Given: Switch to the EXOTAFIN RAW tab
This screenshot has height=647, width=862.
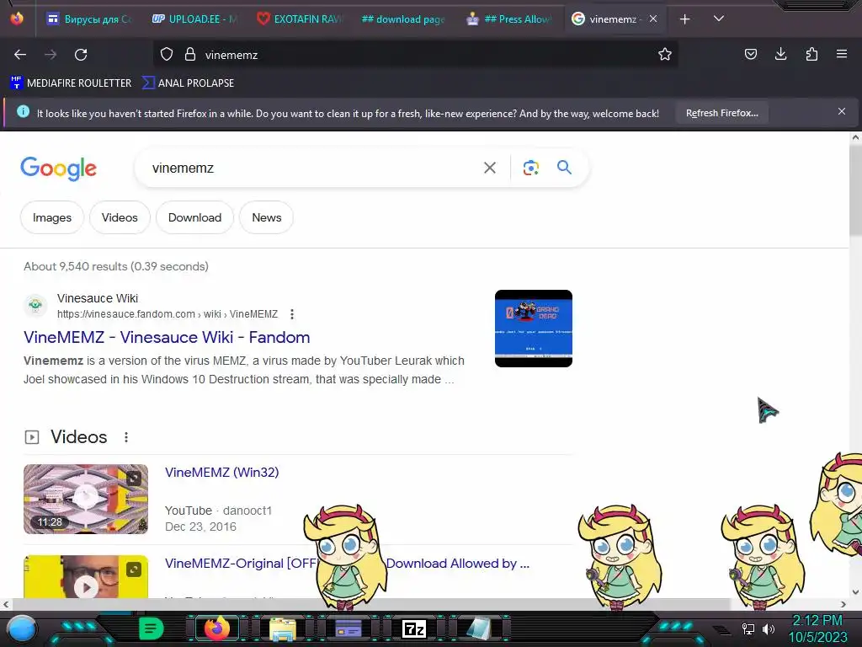Looking at the screenshot, I should 300,19.
